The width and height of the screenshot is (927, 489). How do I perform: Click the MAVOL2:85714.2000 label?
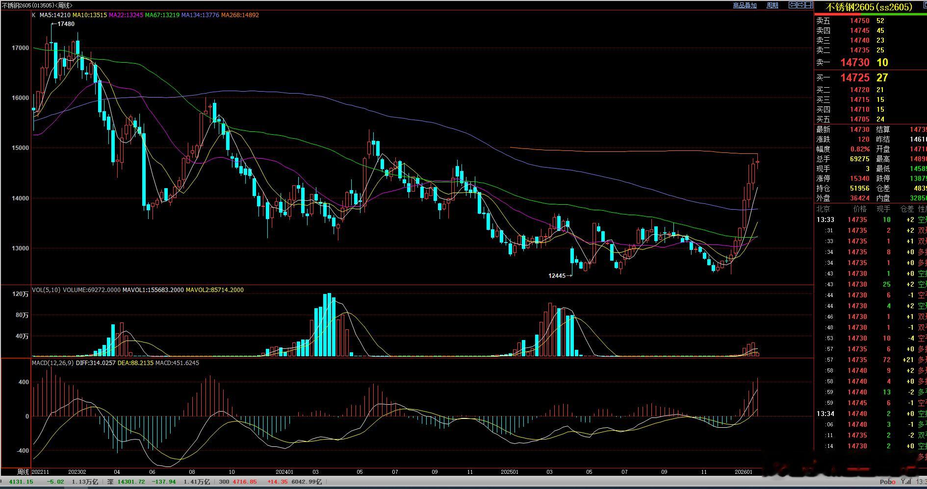tap(215, 290)
